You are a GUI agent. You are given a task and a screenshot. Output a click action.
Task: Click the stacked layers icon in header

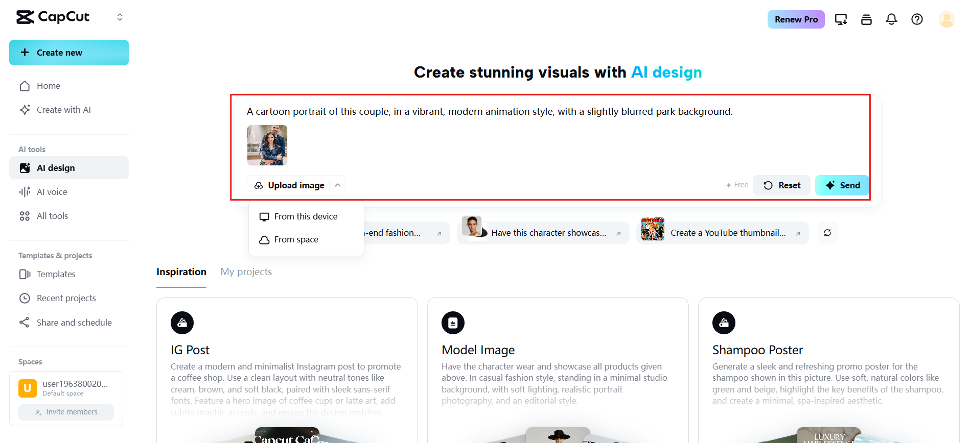click(x=866, y=19)
